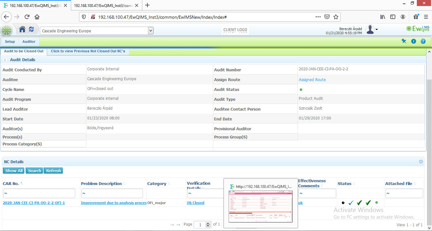This screenshot has height=231, width=432.
Task: Focus the Effectiveness Comments filter field
Action: 317,193
